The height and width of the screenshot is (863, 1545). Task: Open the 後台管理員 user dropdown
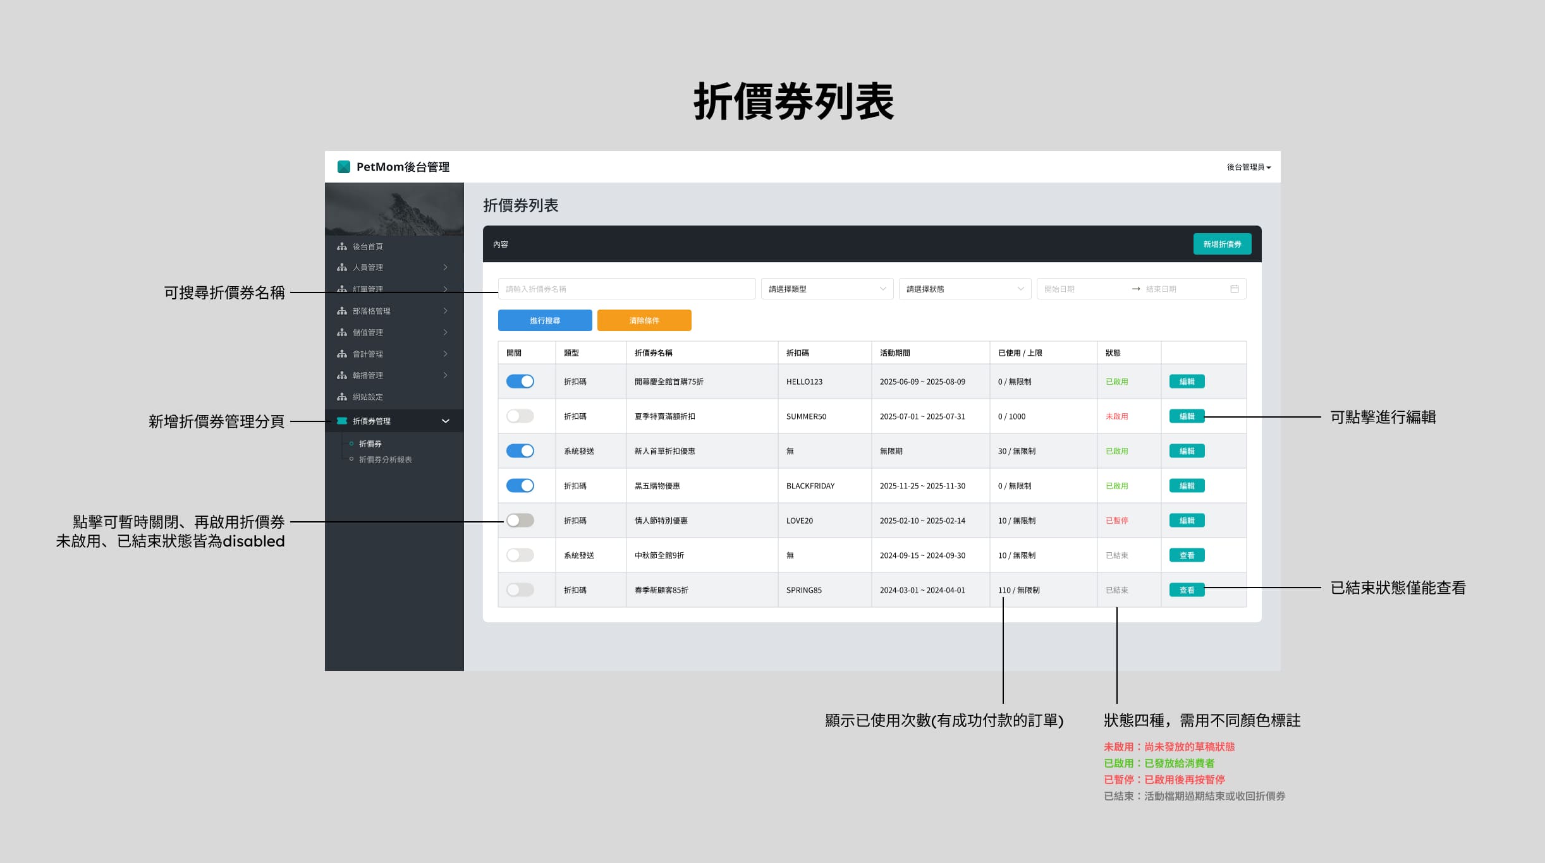pos(1249,167)
